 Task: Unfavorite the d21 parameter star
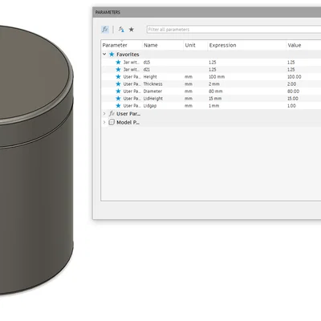(x=118, y=69)
